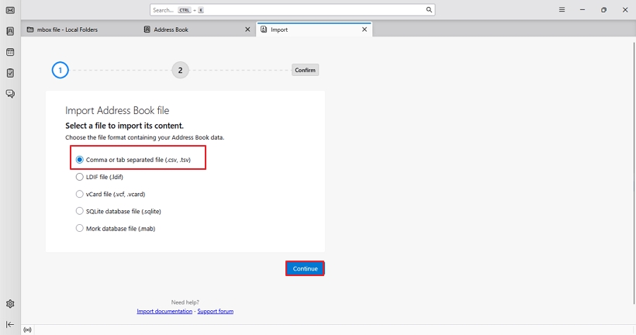Minimize the Thunderbird window
Screen dimensions: 636x335
tap(582, 10)
